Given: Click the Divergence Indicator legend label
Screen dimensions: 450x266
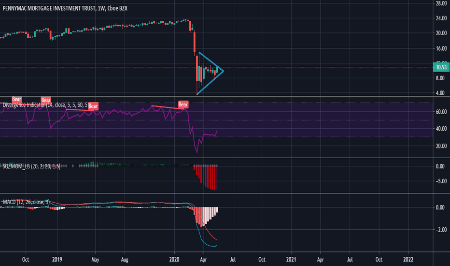Looking at the screenshot, I should (x=45, y=105).
